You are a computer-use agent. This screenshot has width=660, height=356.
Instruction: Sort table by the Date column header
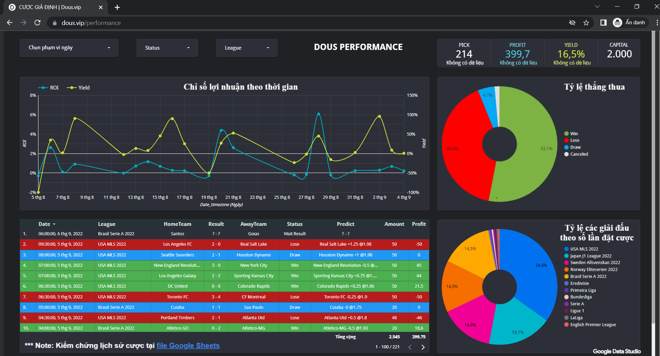[x=44, y=224]
